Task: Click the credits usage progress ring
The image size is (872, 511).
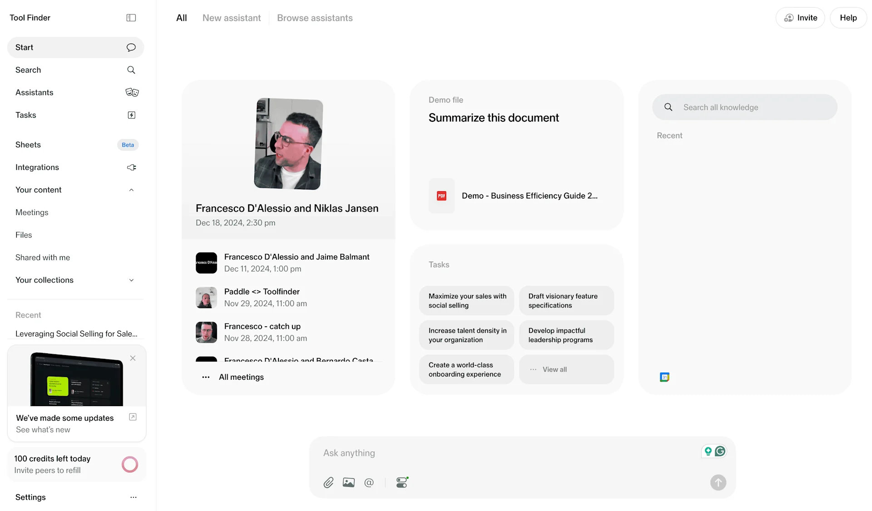Action: point(129,464)
